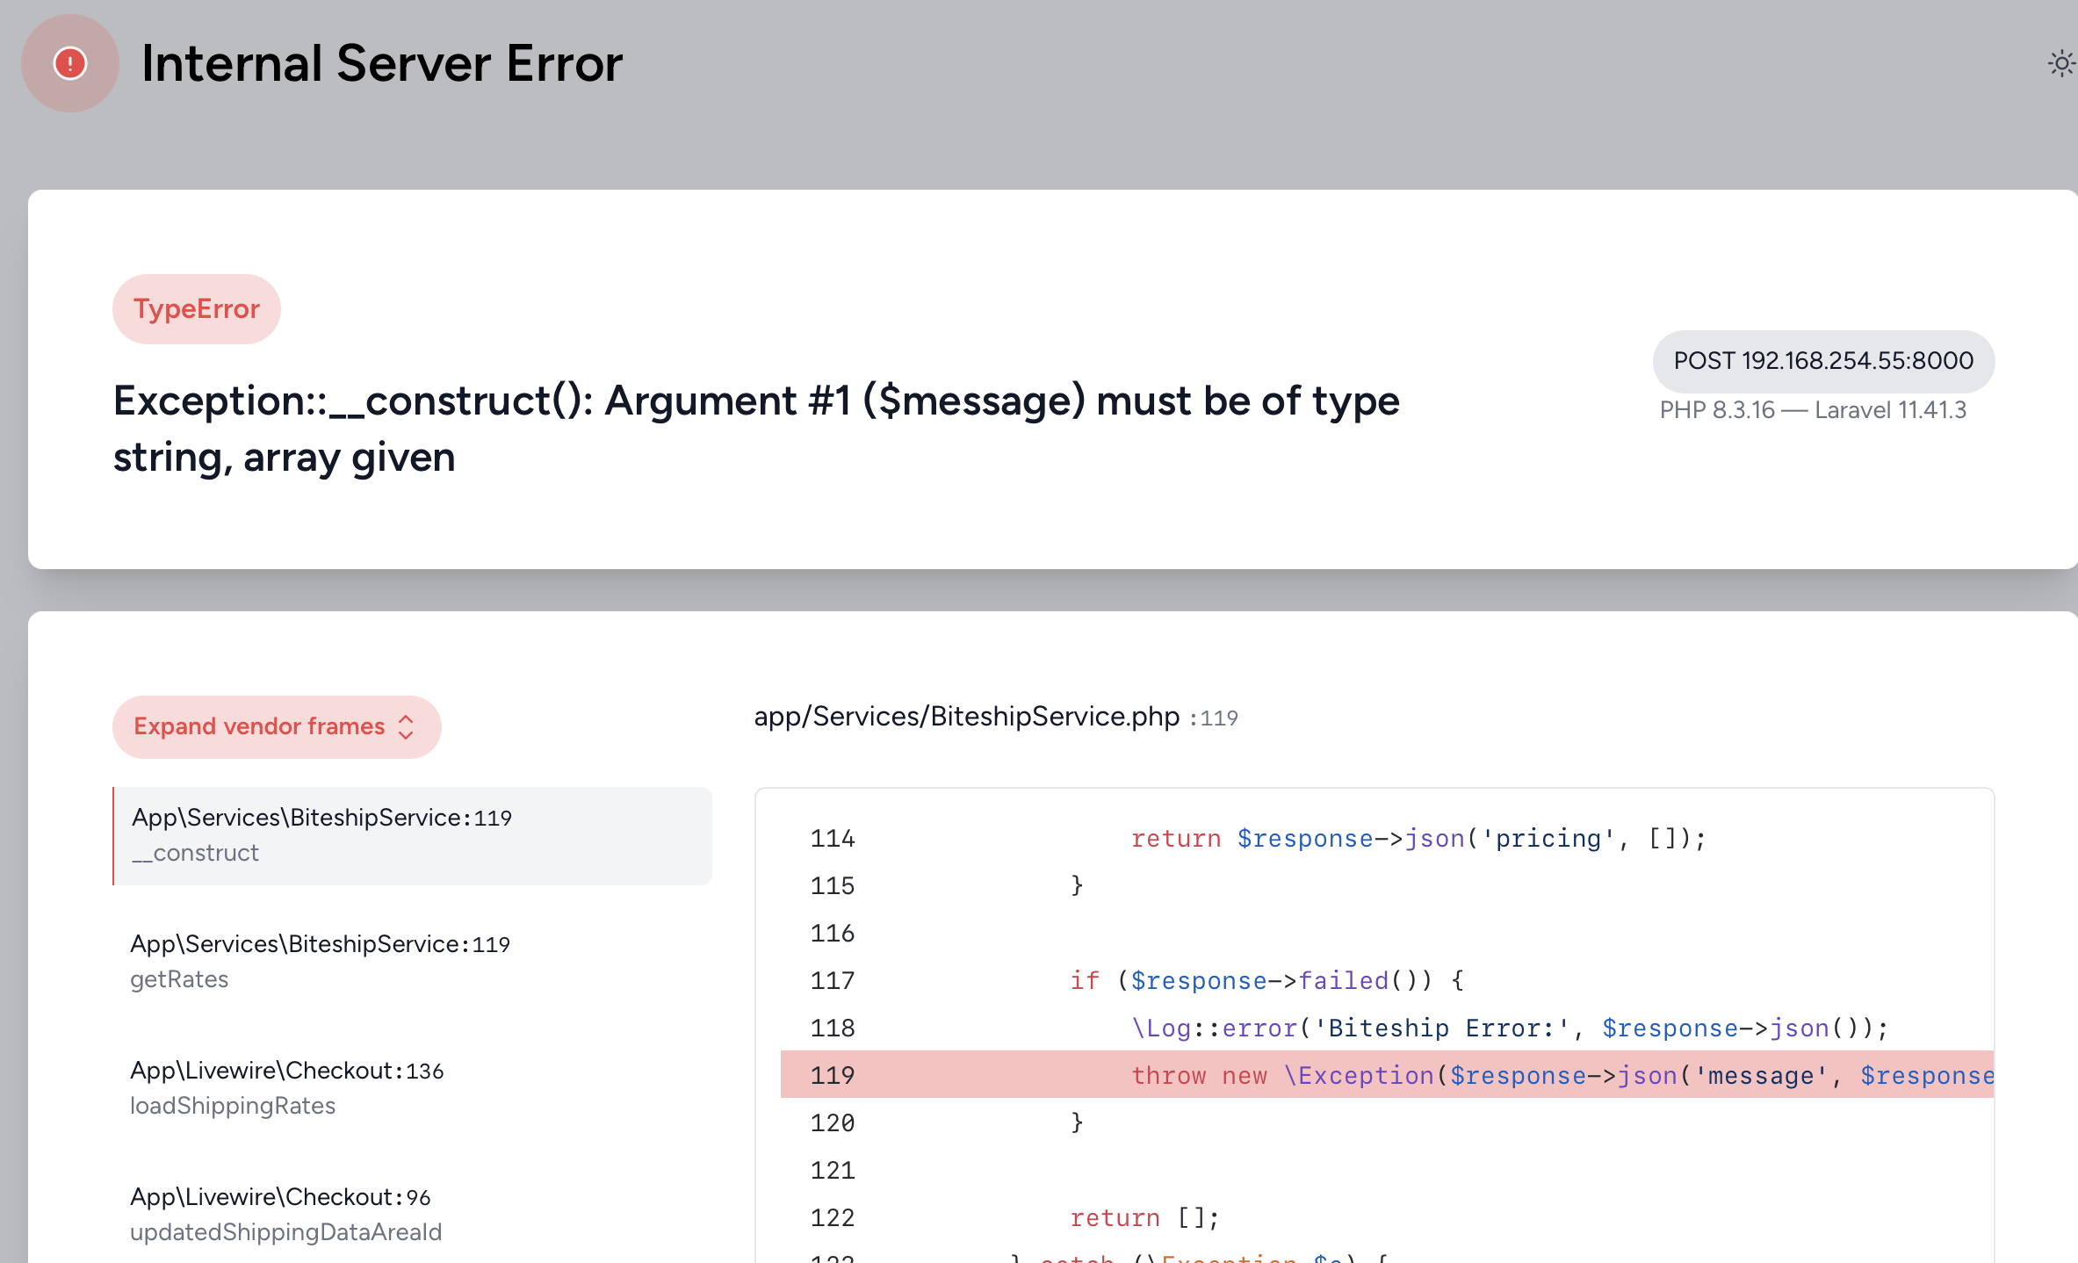The image size is (2078, 1263).
Task: Click line 118 Log::error code
Action: 1509,1028
